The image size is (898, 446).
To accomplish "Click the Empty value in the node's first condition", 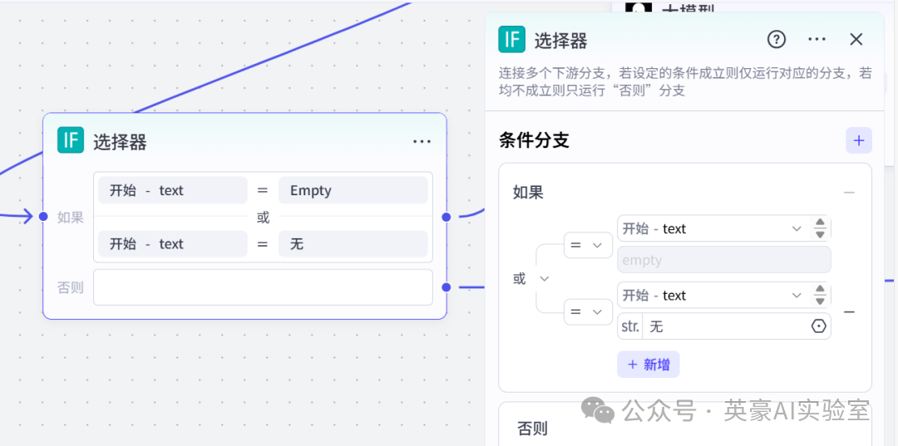I will tap(353, 190).
